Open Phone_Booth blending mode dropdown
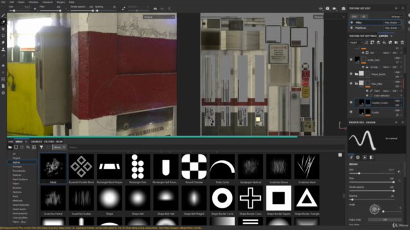 point(398,72)
